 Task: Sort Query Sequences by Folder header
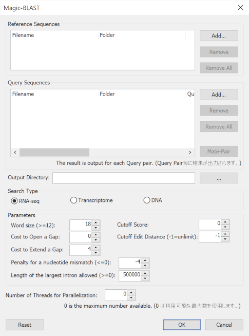tap(142, 94)
